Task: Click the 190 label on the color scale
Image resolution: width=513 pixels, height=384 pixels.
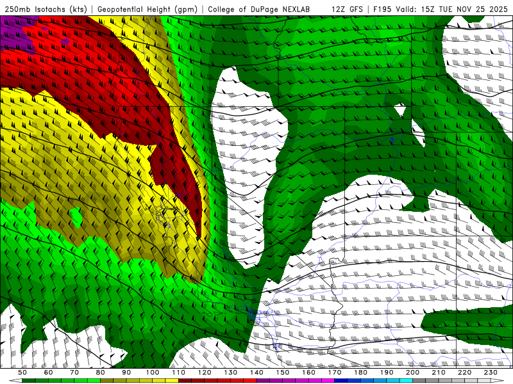Action: (x=387, y=372)
